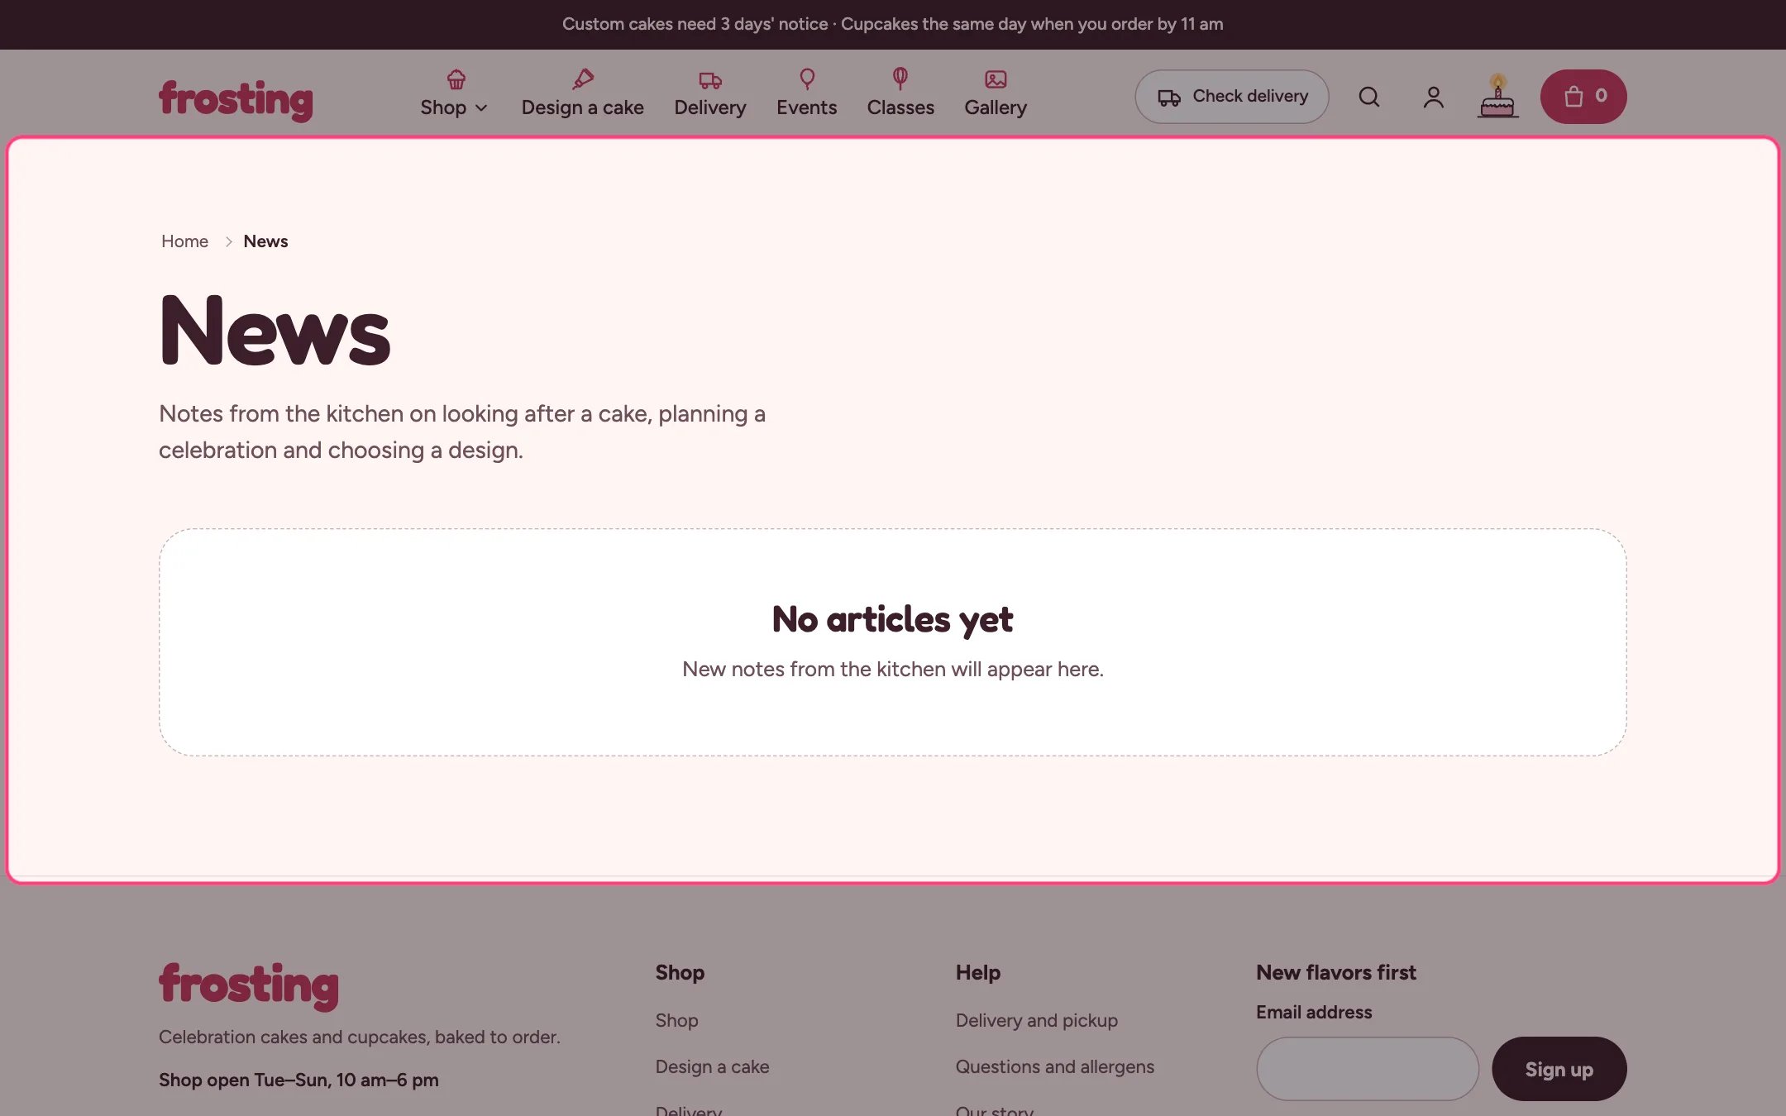This screenshot has width=1786, height=1116.
Task: Click the whisk icon above Classes
Action: pos(900,79)
